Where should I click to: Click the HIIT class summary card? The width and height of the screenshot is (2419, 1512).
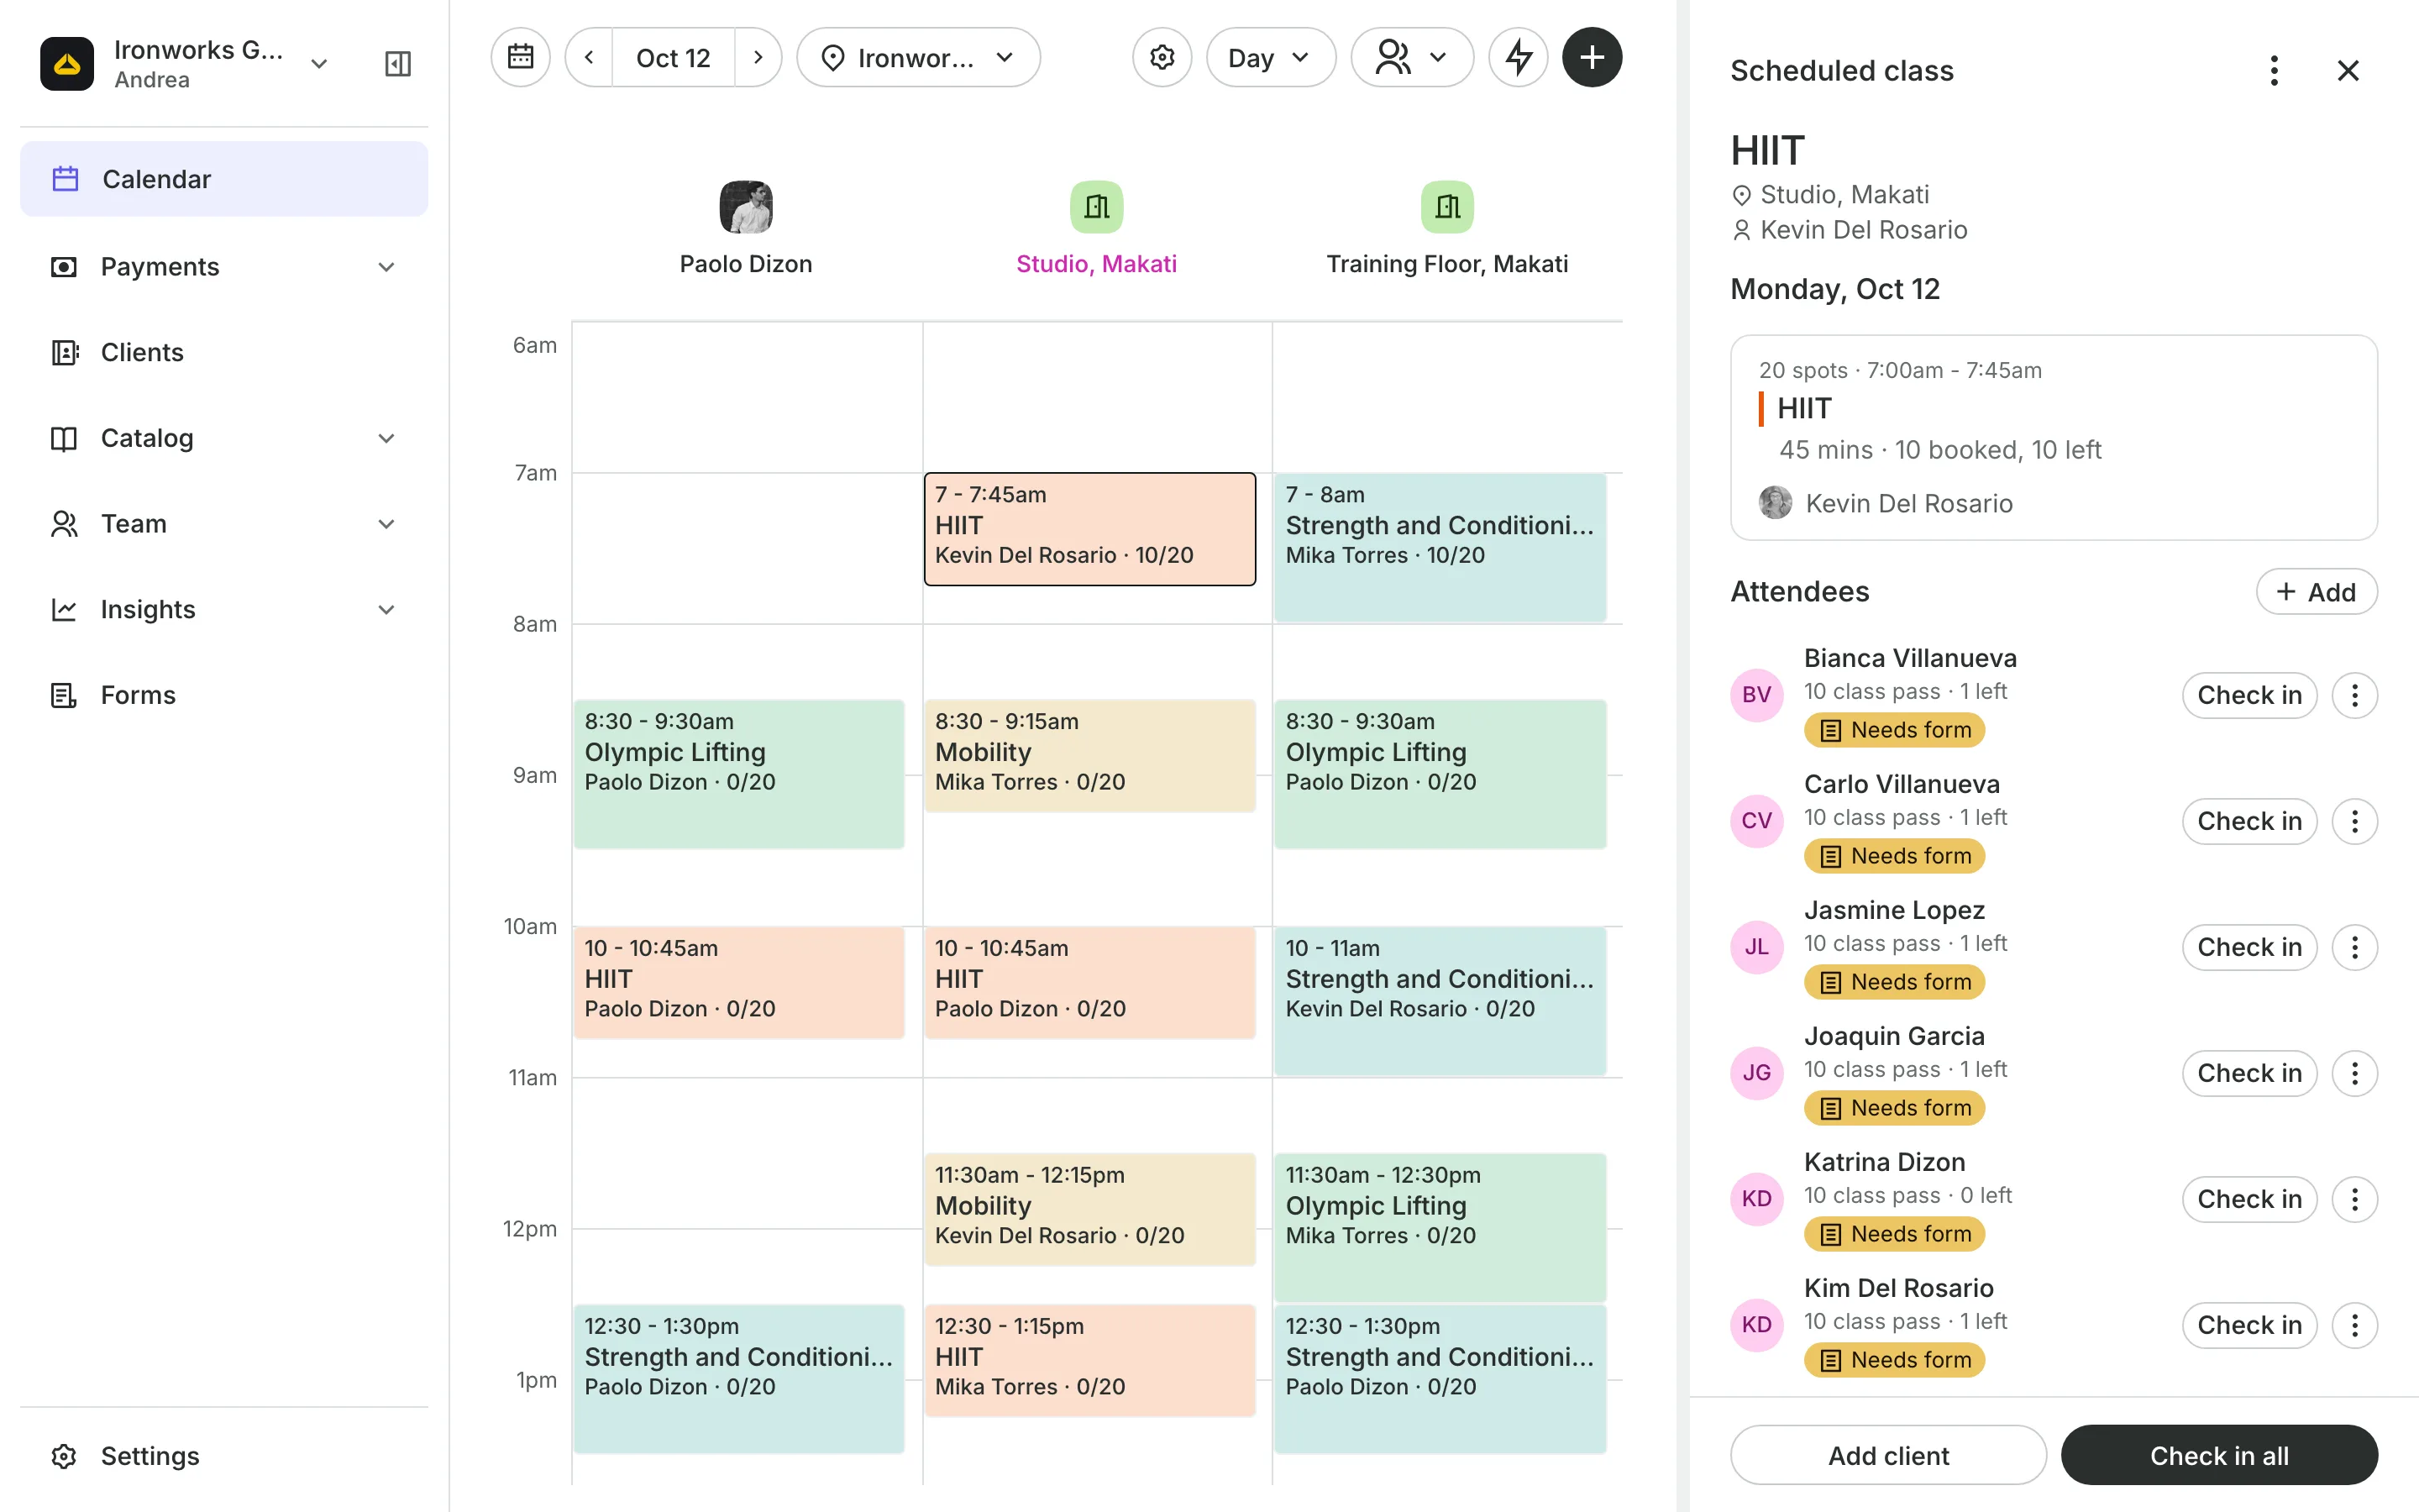point(2053,438)
